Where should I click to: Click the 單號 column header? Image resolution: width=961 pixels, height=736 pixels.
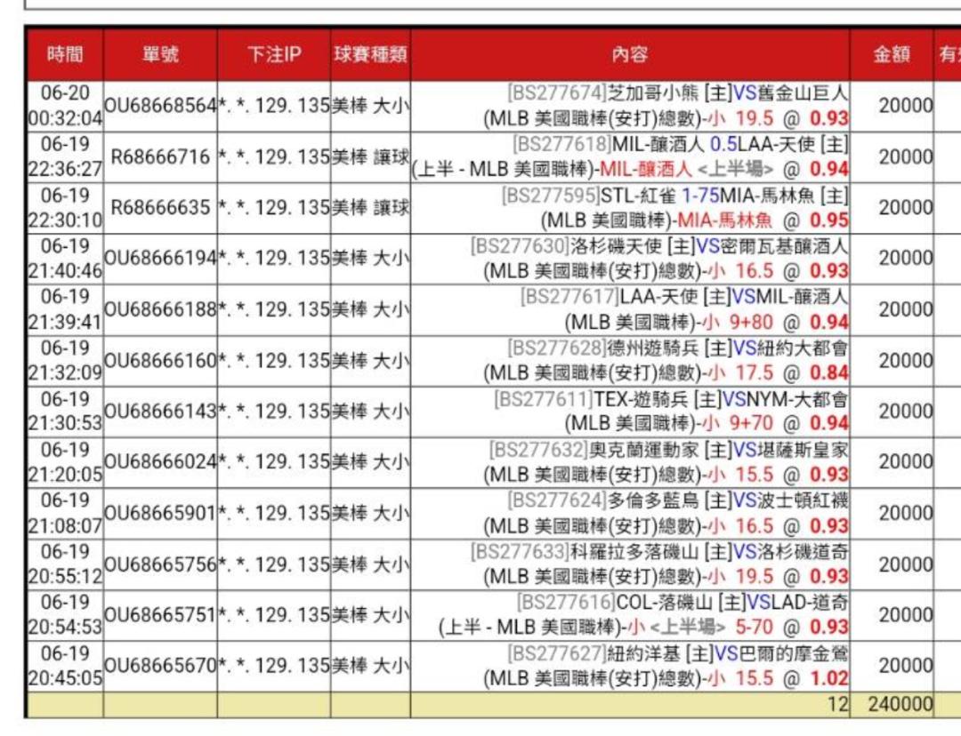[160, 54]
